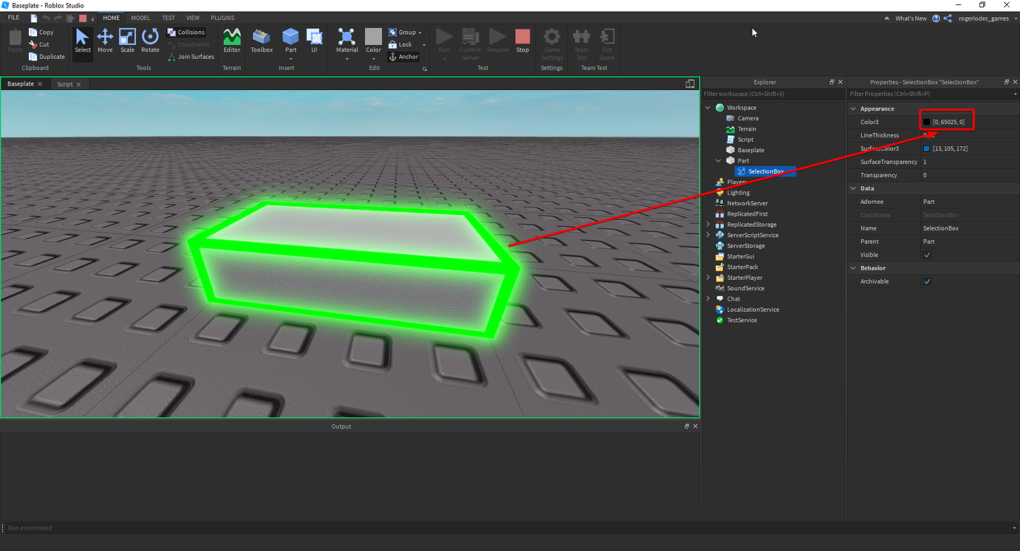Screen dimensions: 1020x551
Task: Select the Rotate tool
Action: tap(150, 41)
